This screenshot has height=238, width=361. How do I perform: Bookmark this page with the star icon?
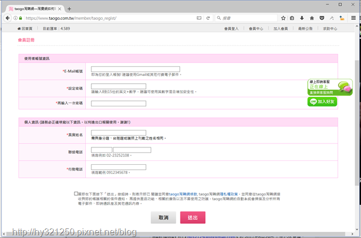click(x=283, y=18)
